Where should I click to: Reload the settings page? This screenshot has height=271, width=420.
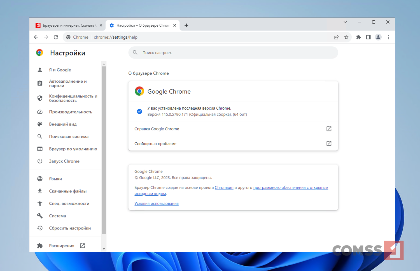coord(56,37)
